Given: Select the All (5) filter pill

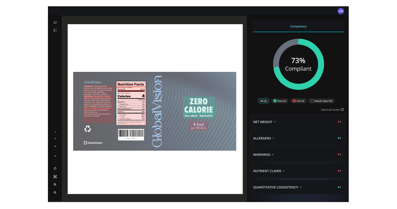Looking at the screenshot, I should point(263,101).
